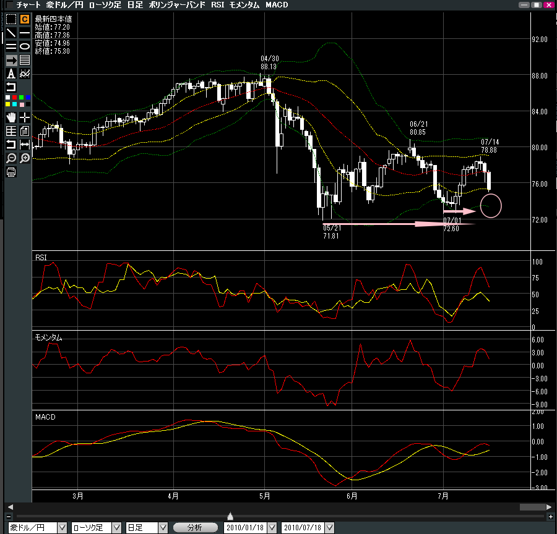Open the 豪ドル/円 currency pair dropdown
The height and width of the screenshot is (534, 557).
62,527
